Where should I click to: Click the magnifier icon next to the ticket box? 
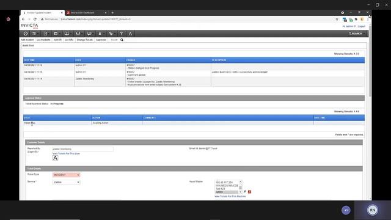point(122,40)
